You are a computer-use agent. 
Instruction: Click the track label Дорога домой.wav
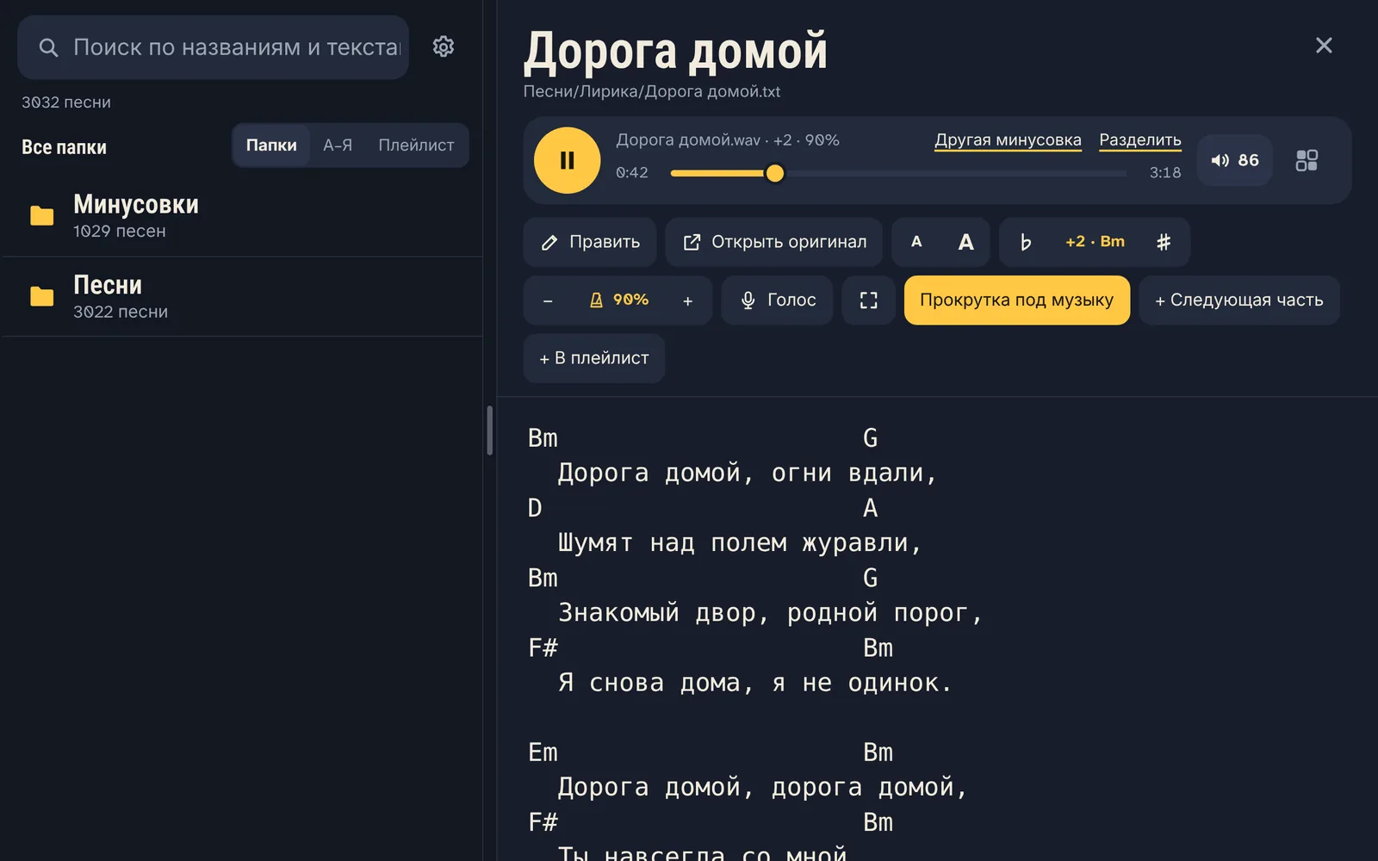(x=688, y=139)
